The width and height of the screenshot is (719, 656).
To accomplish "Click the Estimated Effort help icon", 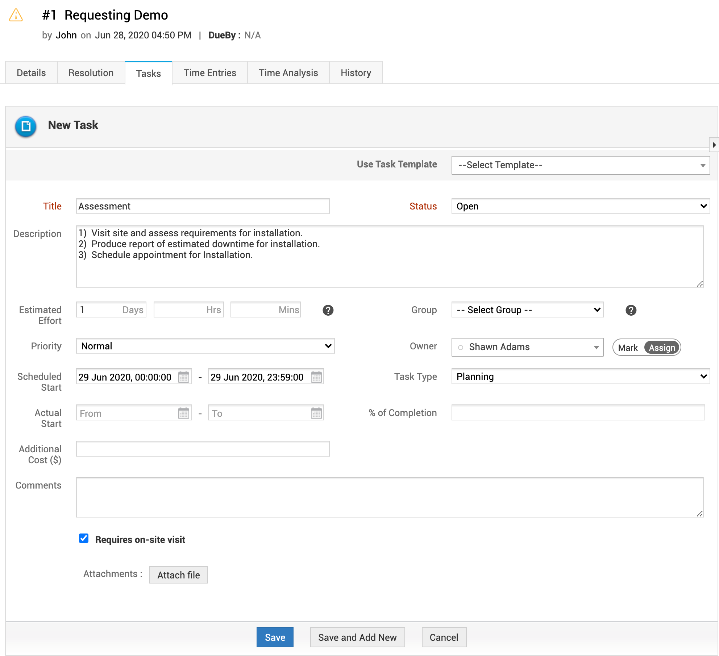I will [x=328, y=310].
